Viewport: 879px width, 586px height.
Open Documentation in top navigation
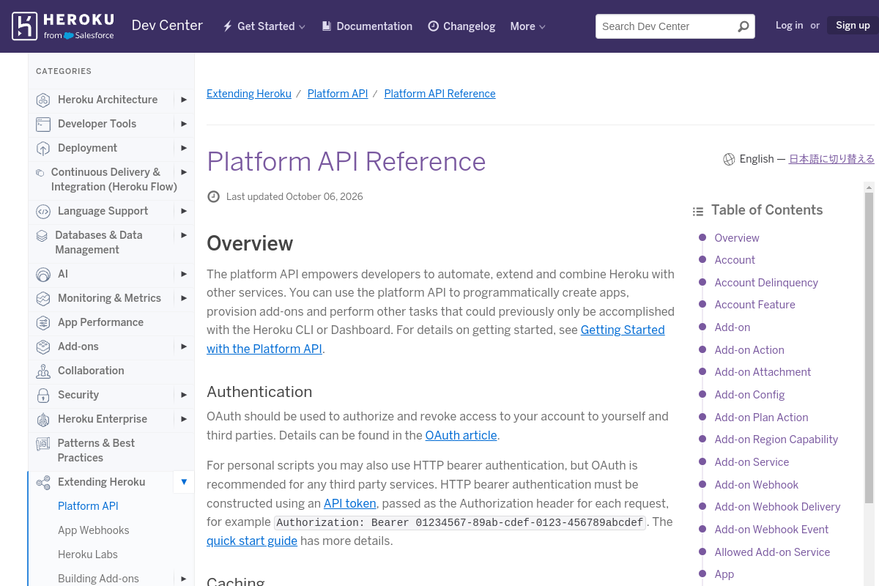[x=367, y=26]
